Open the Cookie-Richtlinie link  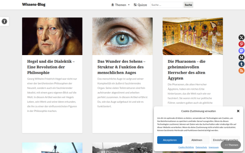[x=186, y=147]
